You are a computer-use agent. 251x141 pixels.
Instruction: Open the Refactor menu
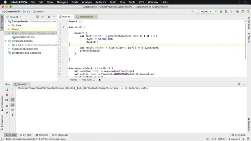[x=101, y=2]
